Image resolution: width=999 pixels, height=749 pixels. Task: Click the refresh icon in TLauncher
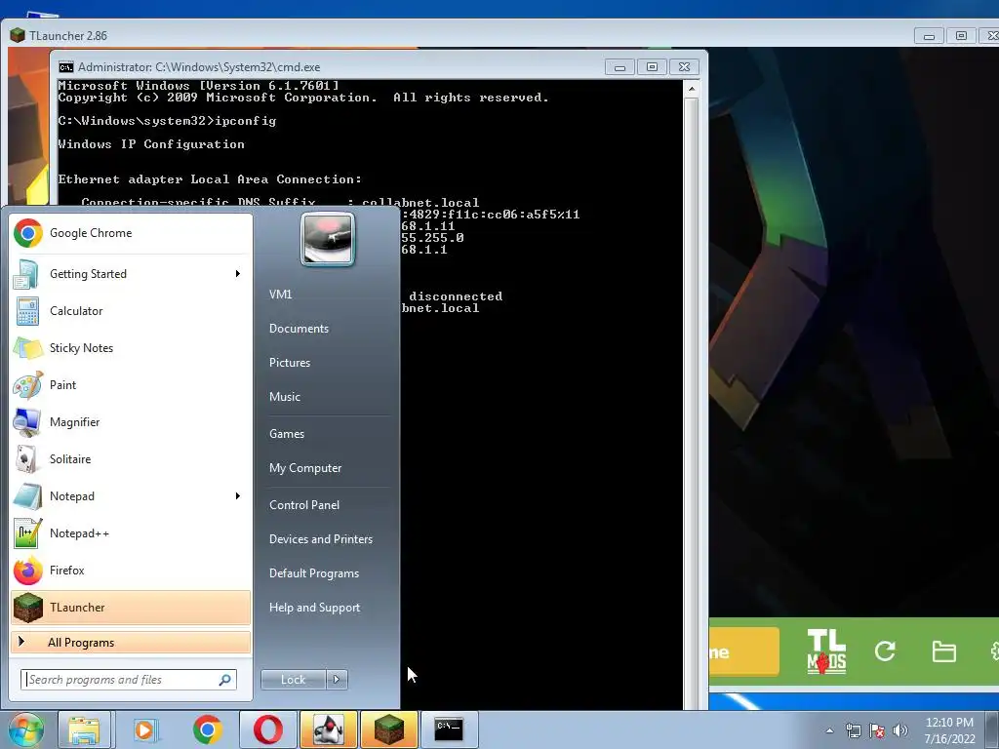click(x=885, y=651)
